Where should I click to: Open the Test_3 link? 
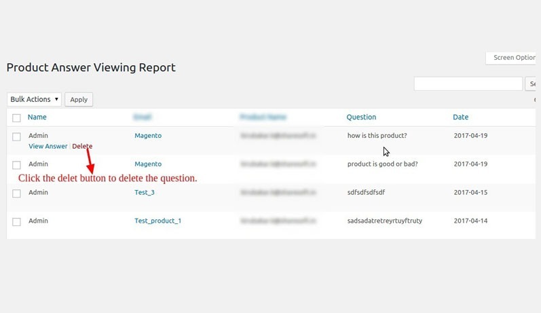[145, 192]
